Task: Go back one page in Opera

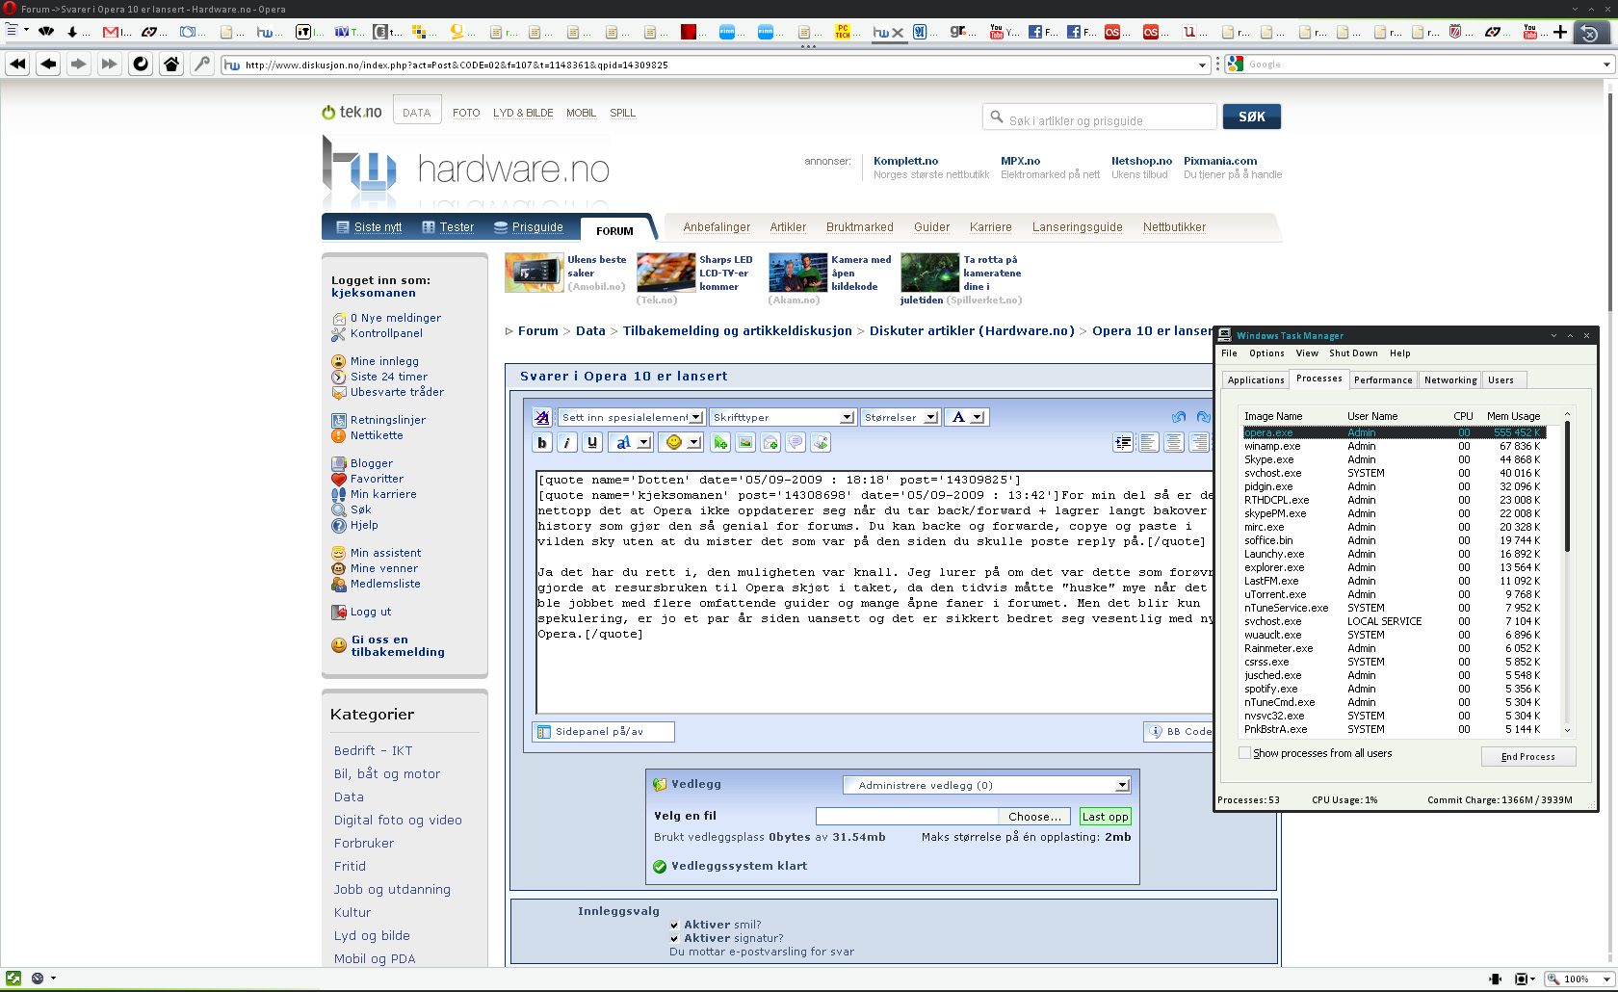Action: pyautogui.click(x=48, y=65)
